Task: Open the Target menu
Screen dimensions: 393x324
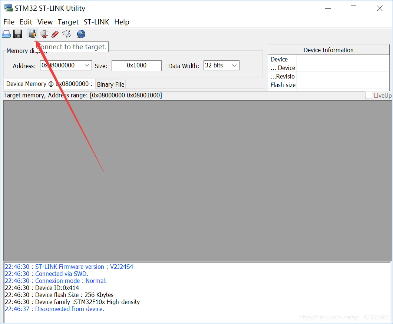Action: (x=68, y=22)
